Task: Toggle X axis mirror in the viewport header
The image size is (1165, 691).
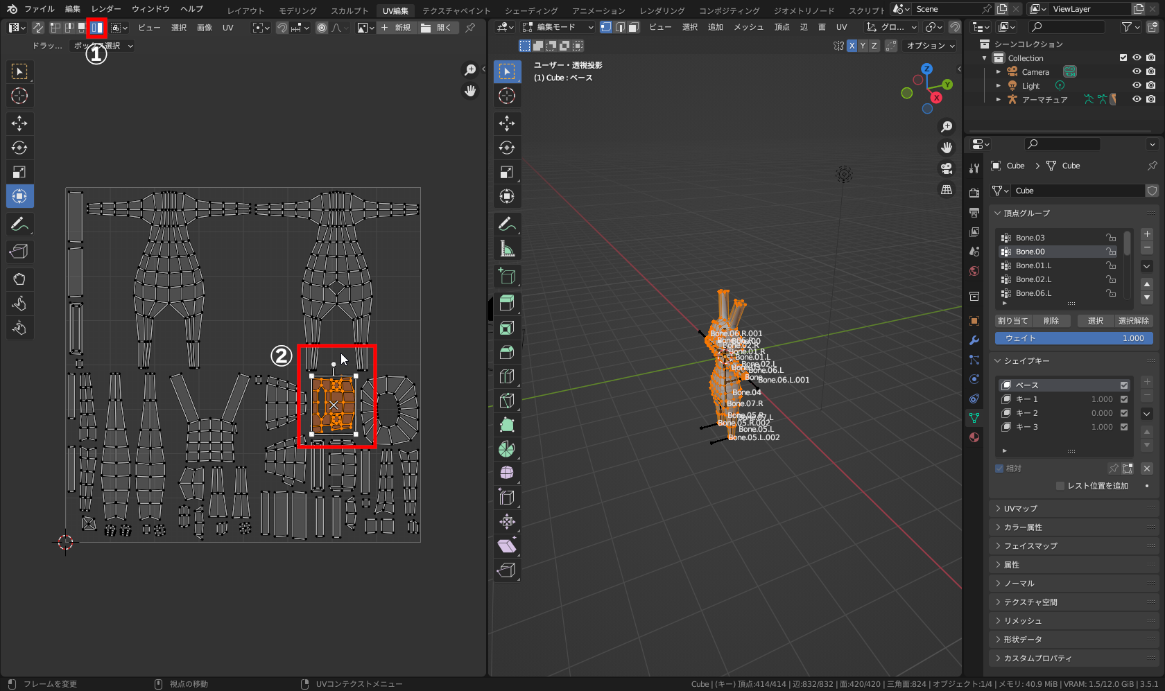Action: tap(852, 46)
